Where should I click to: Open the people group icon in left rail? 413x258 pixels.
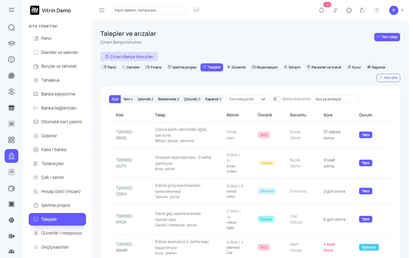point(11,92)
